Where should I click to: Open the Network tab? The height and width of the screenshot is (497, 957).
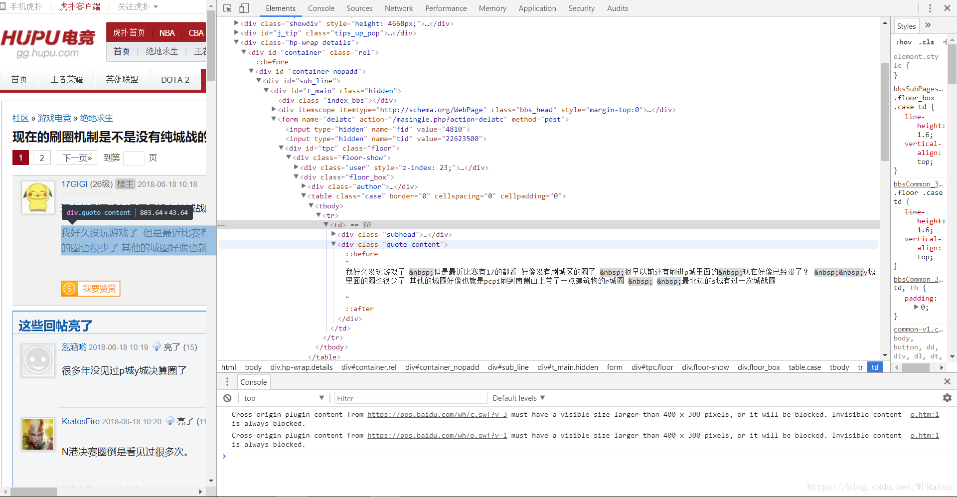pos(399,8)
